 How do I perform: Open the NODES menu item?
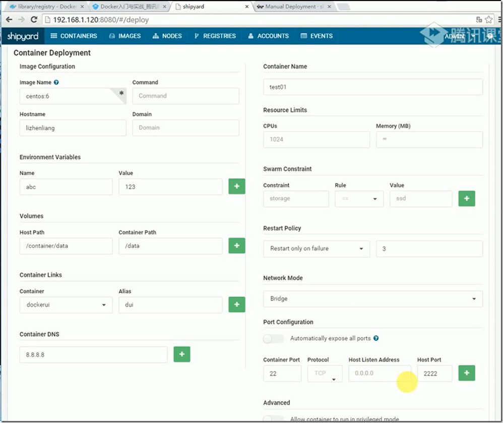(167, 36)
